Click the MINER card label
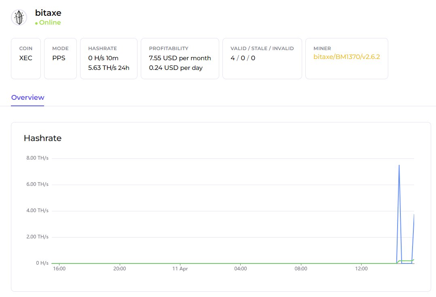This screenshot has height=297, width=436. [322, 48]
